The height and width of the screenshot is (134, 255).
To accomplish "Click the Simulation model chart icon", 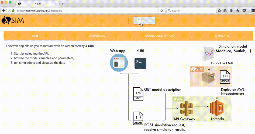I will [208, 54].
